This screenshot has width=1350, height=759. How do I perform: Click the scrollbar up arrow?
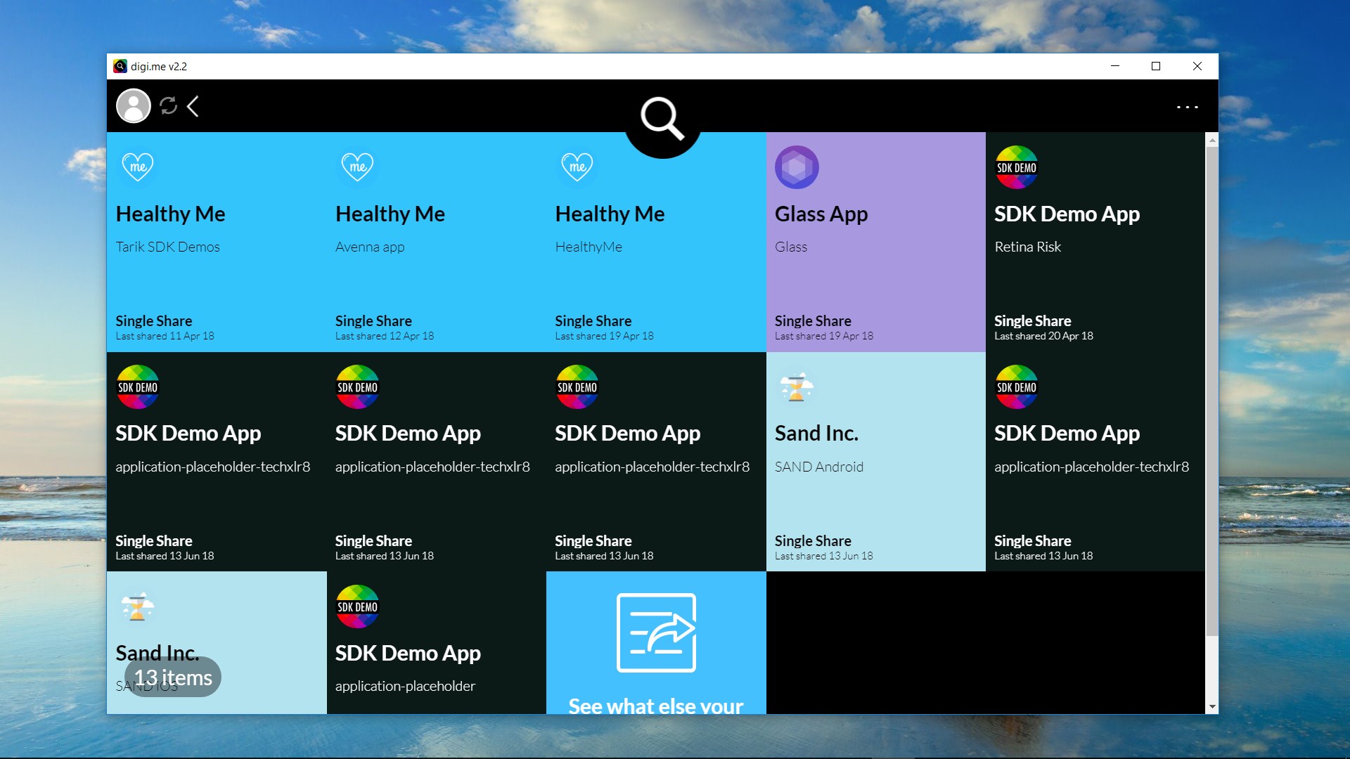[1211, 141]
